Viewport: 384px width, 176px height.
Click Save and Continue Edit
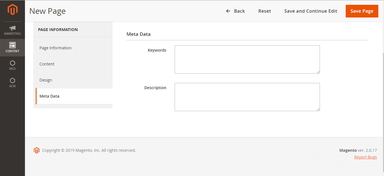click(311, 11)
